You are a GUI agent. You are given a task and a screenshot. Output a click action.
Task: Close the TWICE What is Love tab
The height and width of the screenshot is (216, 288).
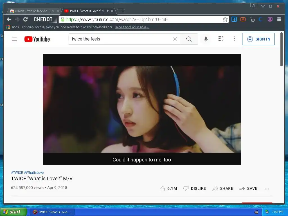[112, 11]
